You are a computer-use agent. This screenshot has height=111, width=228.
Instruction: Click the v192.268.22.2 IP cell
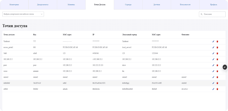click(x=97, y=59)
